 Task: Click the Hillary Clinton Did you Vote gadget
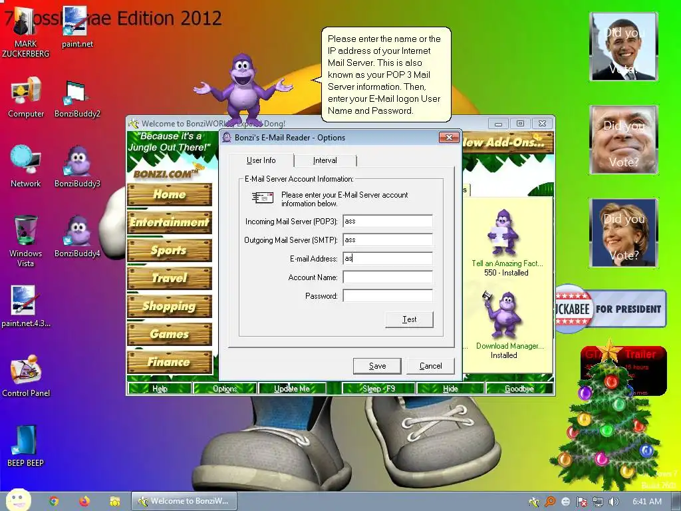[624, 232]
